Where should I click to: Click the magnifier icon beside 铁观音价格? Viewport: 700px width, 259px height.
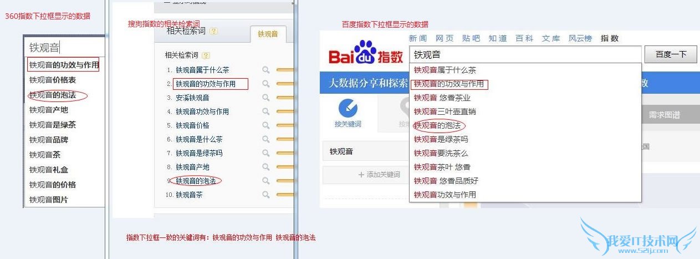tap(266, 125)
